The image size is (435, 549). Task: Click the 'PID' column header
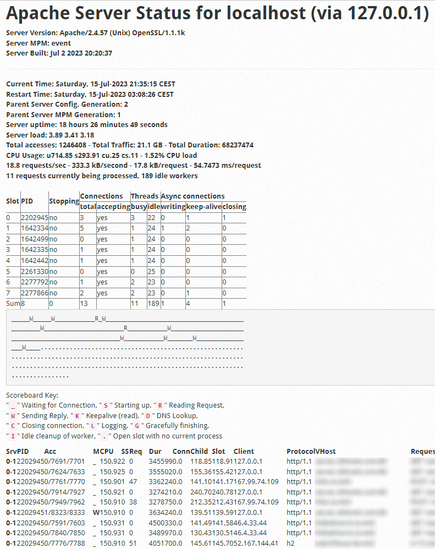(27, 201)
